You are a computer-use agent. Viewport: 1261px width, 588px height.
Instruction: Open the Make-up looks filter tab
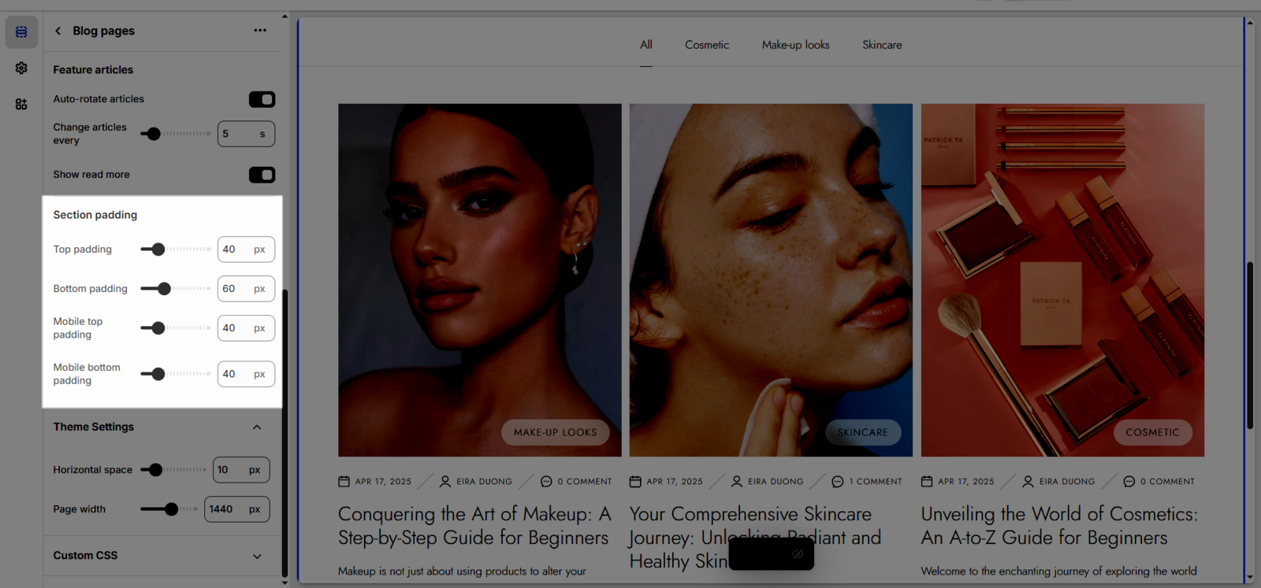coord(795,45)
